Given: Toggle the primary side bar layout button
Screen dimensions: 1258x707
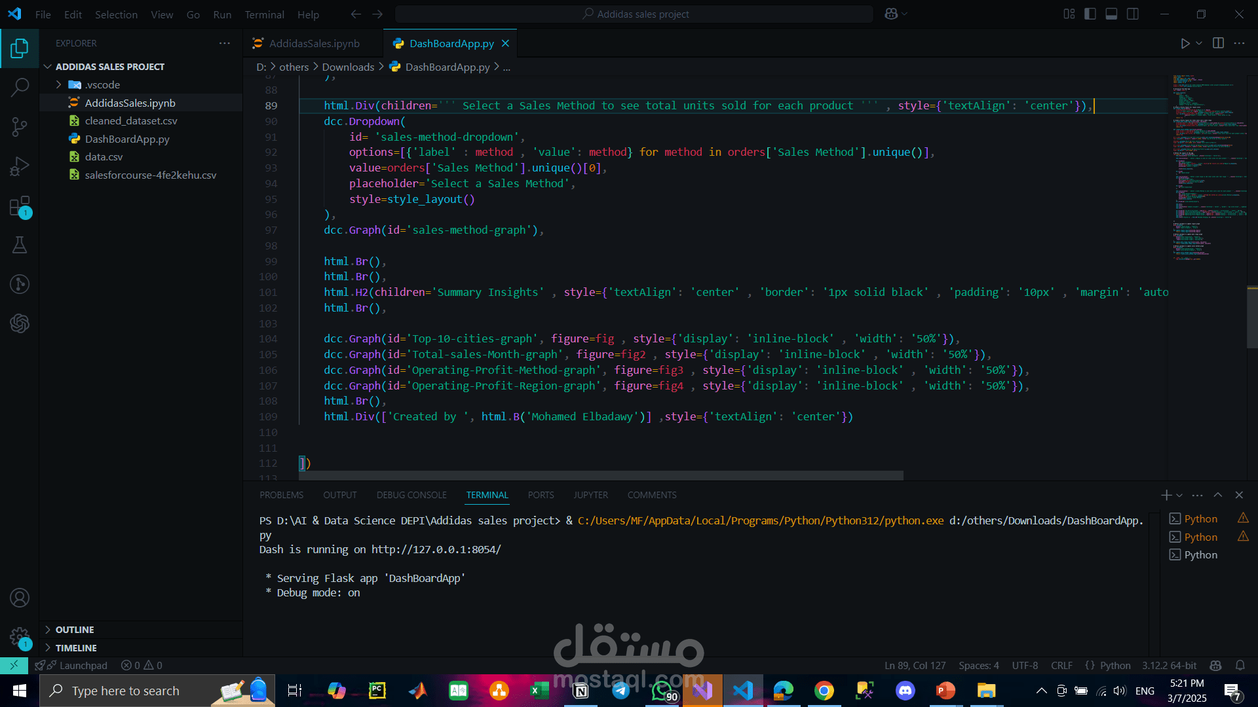Looking at the screenshot, I should [x=1090, y=14].
